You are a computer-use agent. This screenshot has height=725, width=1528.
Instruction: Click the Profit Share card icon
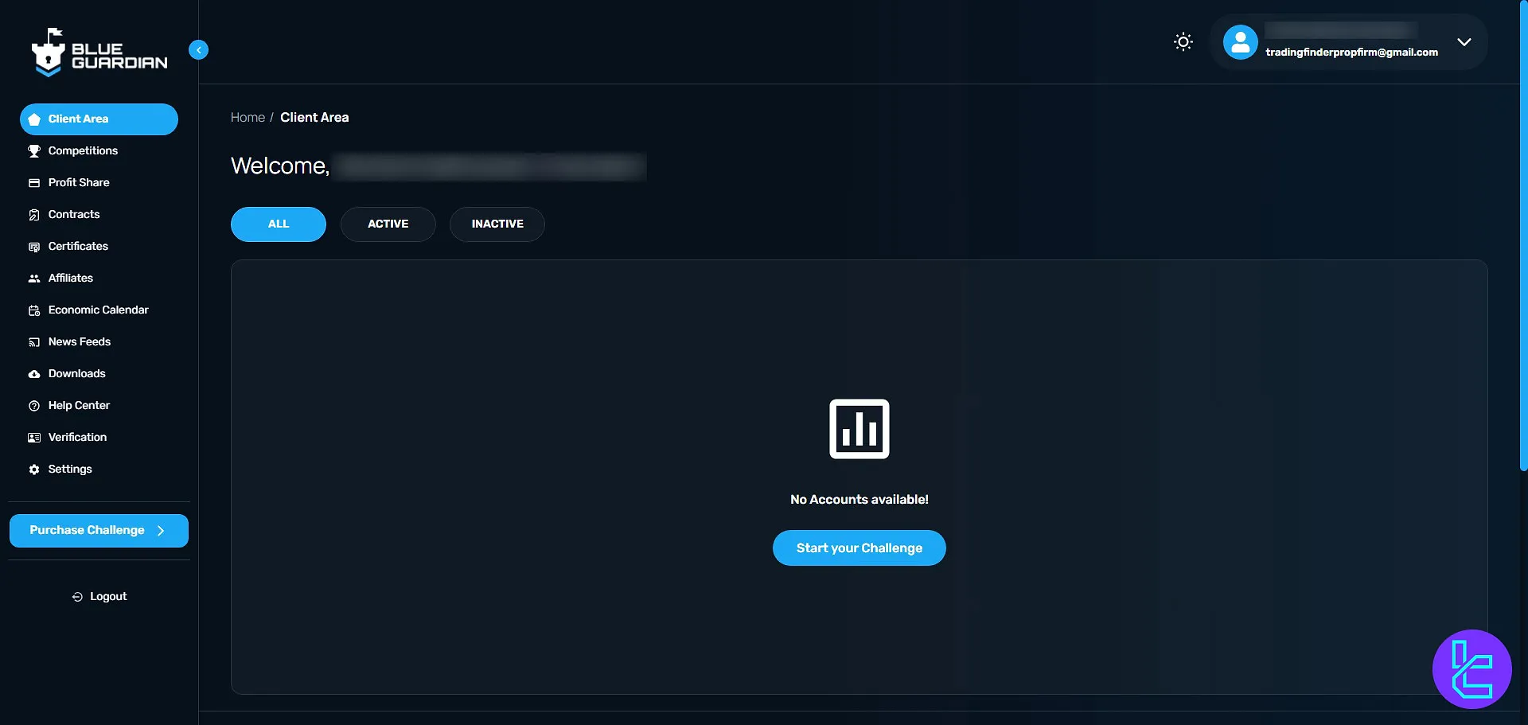34,183
